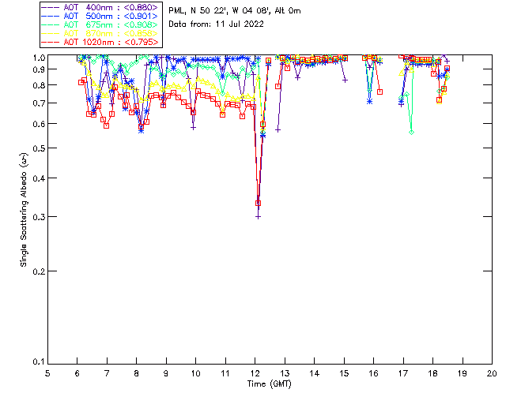Click the x-axis tick label 11
Screen dimensions: 506x404
(x=225, y=374)
